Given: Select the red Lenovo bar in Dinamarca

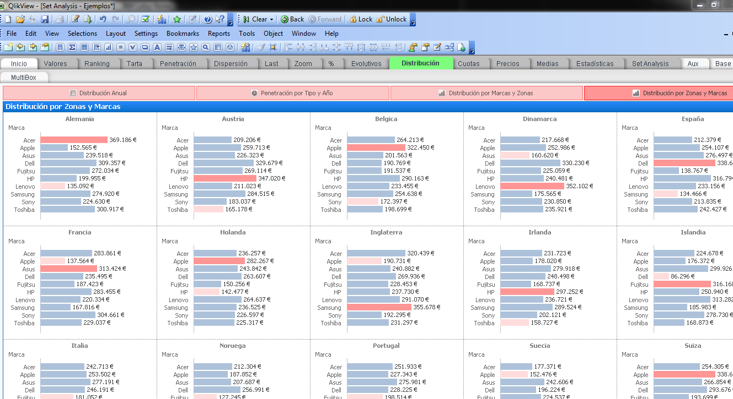Looking at the screenshot, I should coord(532,186).
